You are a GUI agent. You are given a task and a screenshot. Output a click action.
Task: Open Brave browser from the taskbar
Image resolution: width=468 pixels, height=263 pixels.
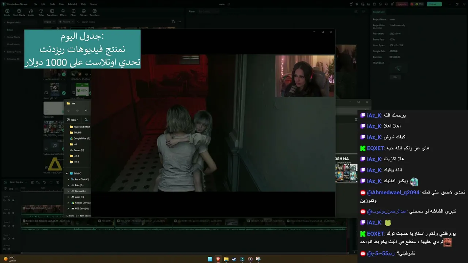coord(218,259)
